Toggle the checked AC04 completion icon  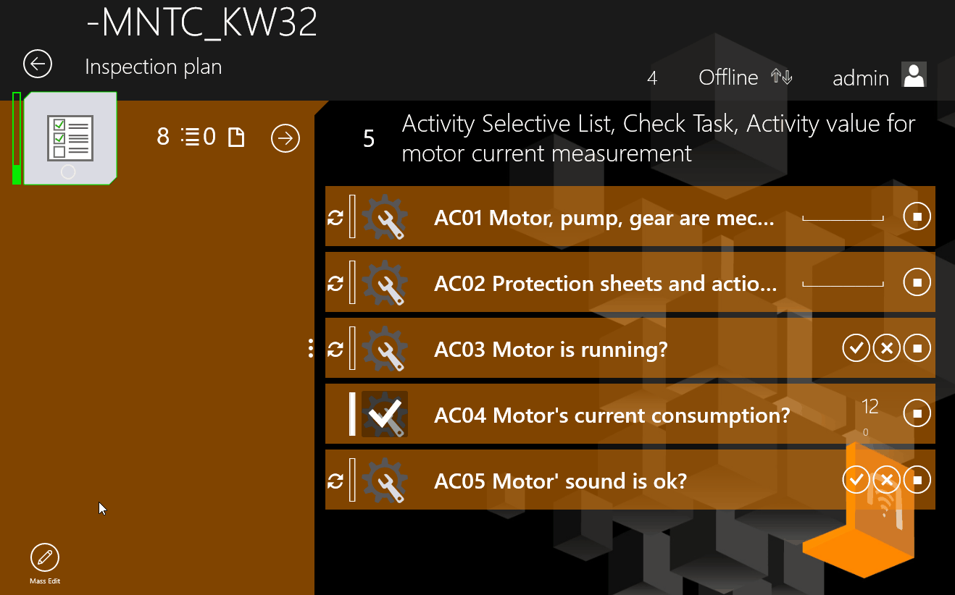coord(385,414)
